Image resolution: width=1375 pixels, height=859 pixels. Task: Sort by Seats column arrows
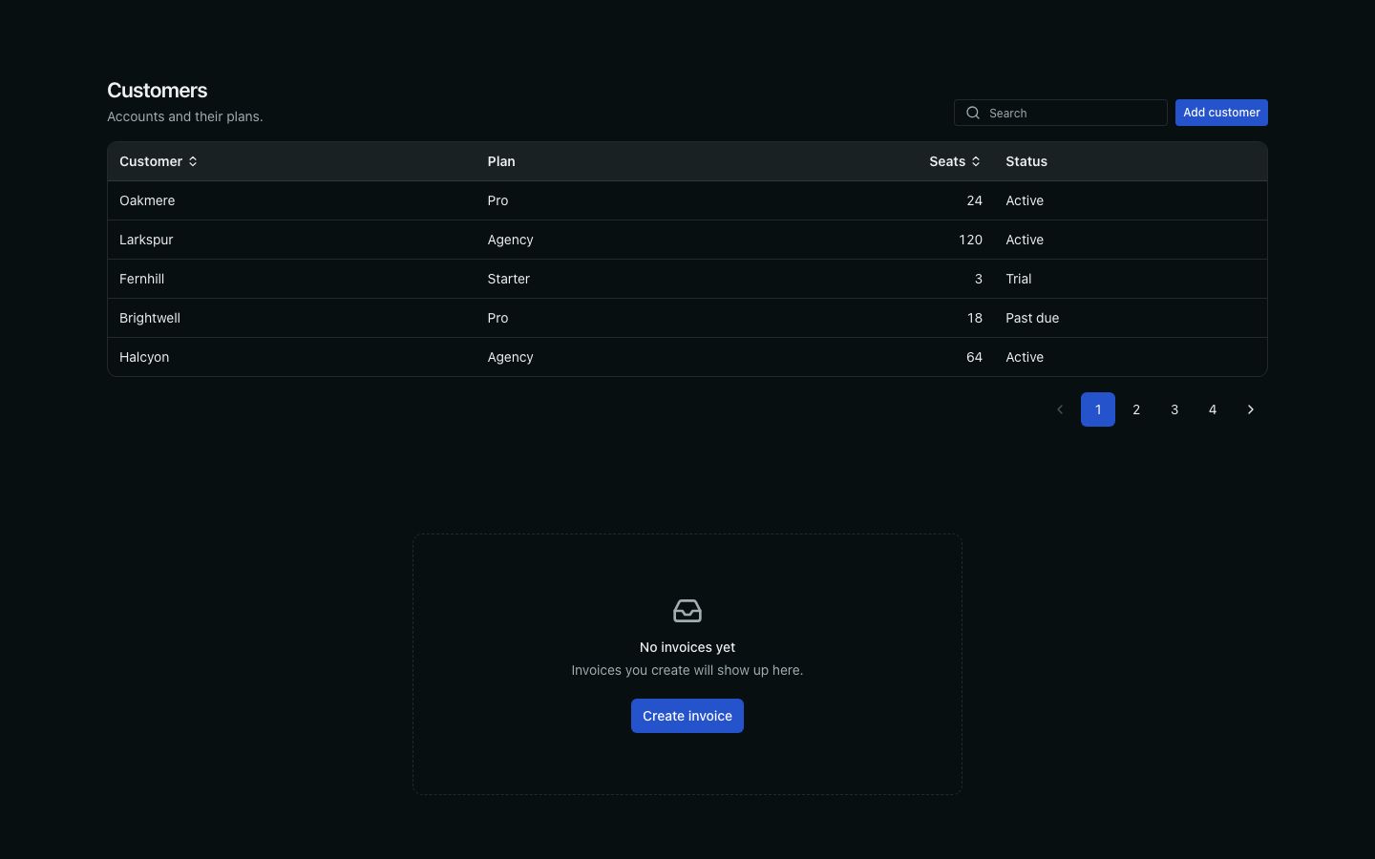click(976, 161)
